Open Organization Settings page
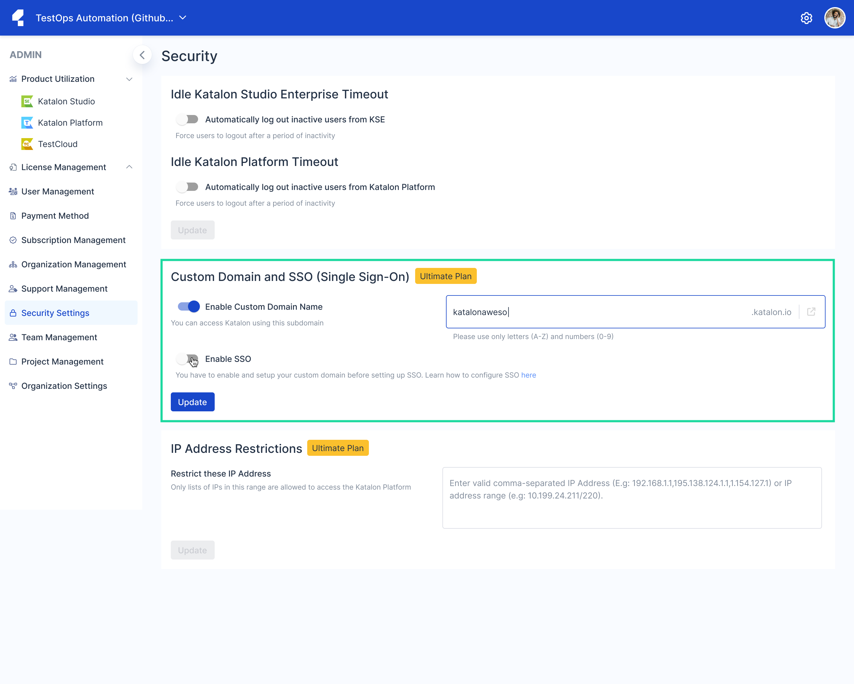Screen dimensions: 854x684 [64, 386]
